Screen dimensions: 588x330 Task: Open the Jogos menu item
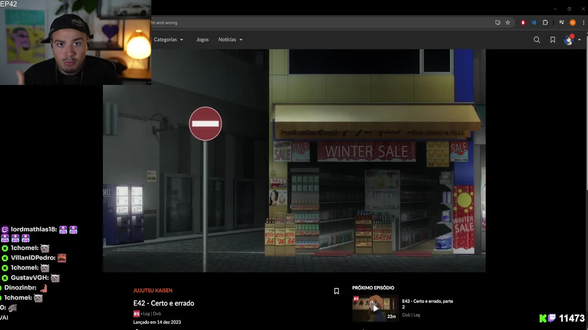click(x=202, y=39)
